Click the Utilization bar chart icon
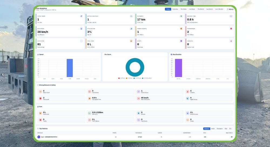Viewport: 270px width, 147px height. pos(131,29)
